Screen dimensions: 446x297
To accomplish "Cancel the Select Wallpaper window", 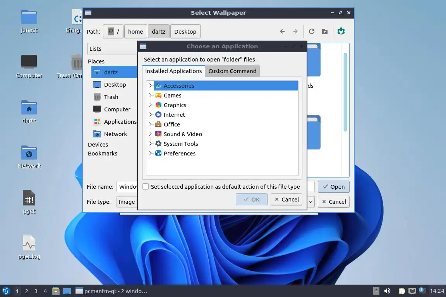I will [334, 201].
